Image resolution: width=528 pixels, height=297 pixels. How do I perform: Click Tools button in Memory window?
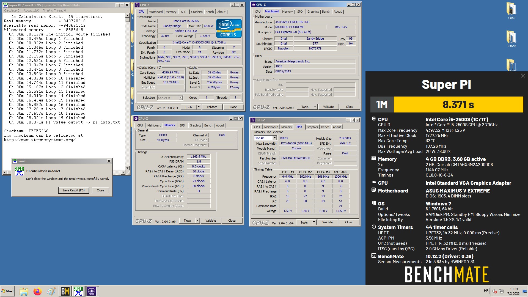[x=187, y=221]
